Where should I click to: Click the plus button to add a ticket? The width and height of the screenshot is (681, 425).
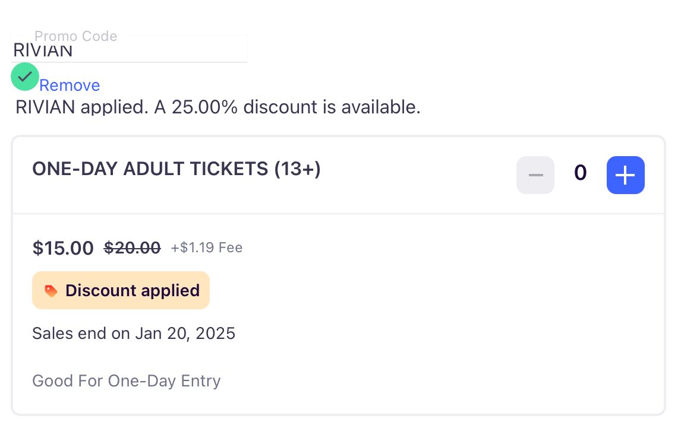625,175
